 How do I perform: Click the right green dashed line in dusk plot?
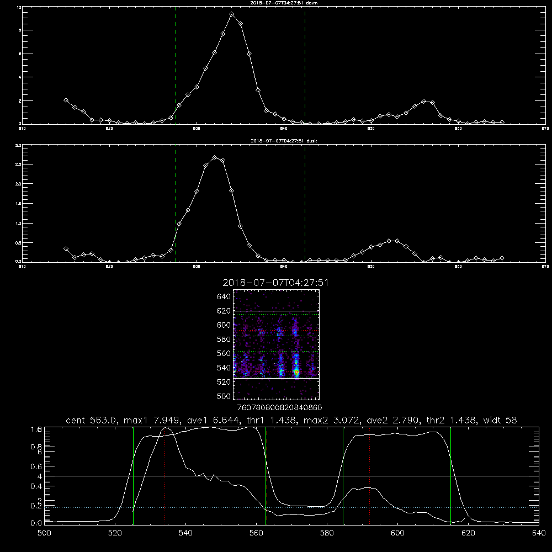305,204
